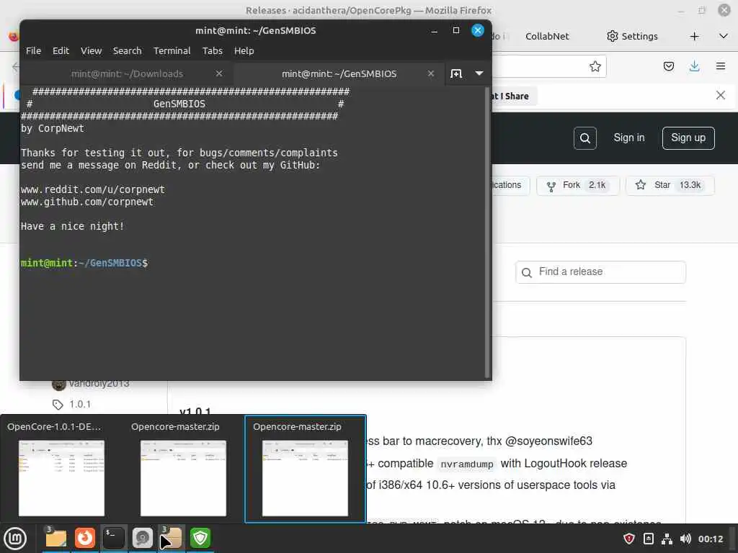Click the tag icon next to 1.0.1
738x553 pixels.
tap(58, 405)
